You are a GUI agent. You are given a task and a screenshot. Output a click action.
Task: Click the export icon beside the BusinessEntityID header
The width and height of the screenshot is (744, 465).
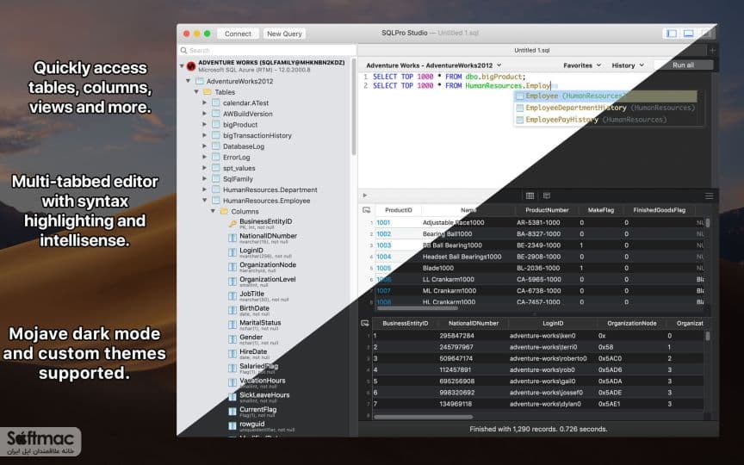(364, 323)
